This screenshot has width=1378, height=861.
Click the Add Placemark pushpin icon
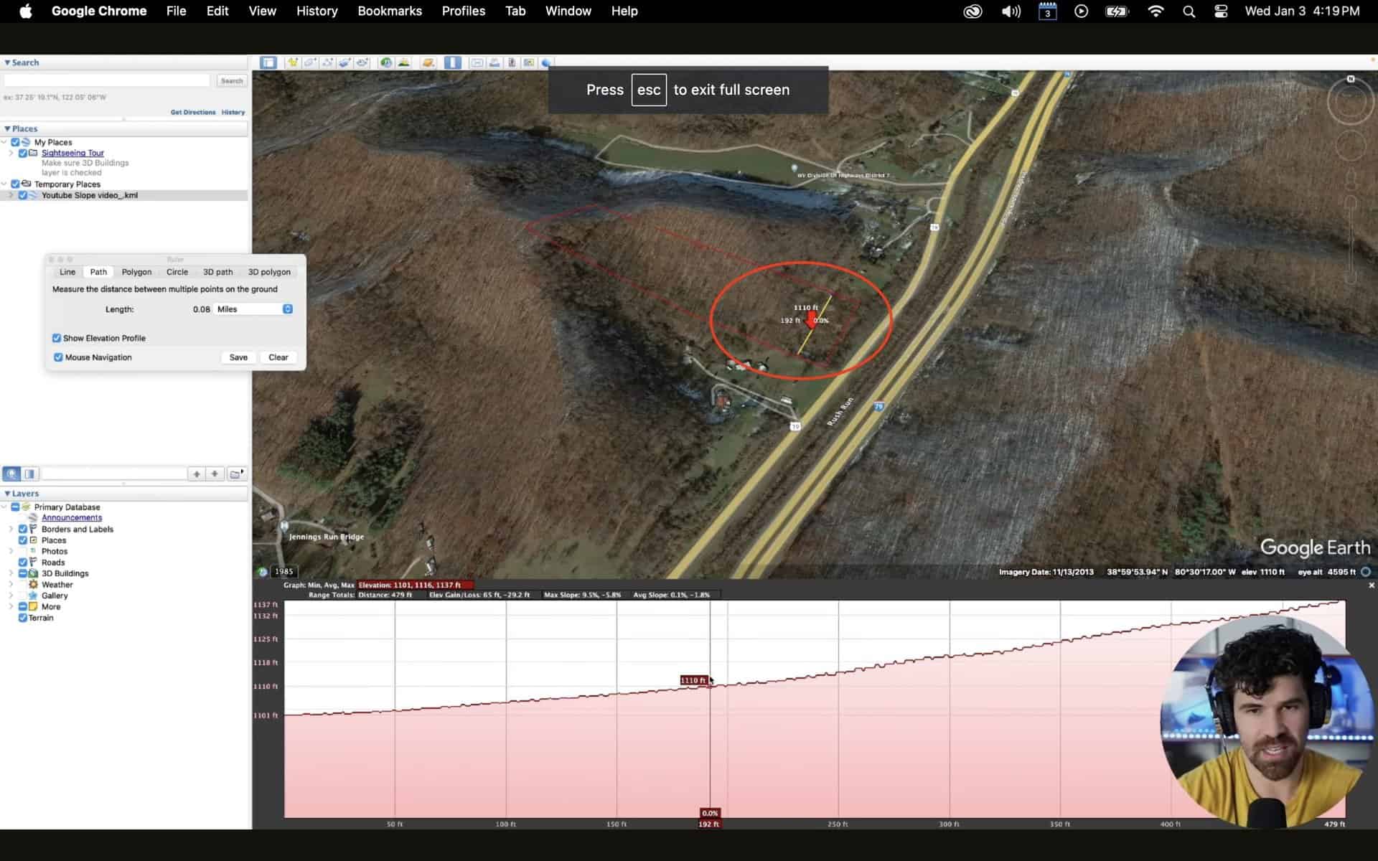[293, 62]
